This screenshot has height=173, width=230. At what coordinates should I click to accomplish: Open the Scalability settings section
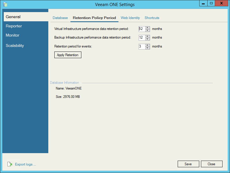point(15,45)
